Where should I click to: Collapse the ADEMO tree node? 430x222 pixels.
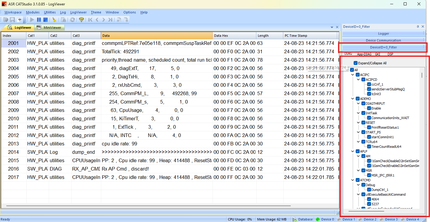(353, 99)
